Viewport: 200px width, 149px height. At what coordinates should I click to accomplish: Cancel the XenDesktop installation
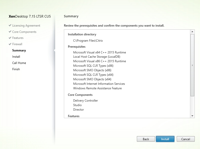(185, 139)
